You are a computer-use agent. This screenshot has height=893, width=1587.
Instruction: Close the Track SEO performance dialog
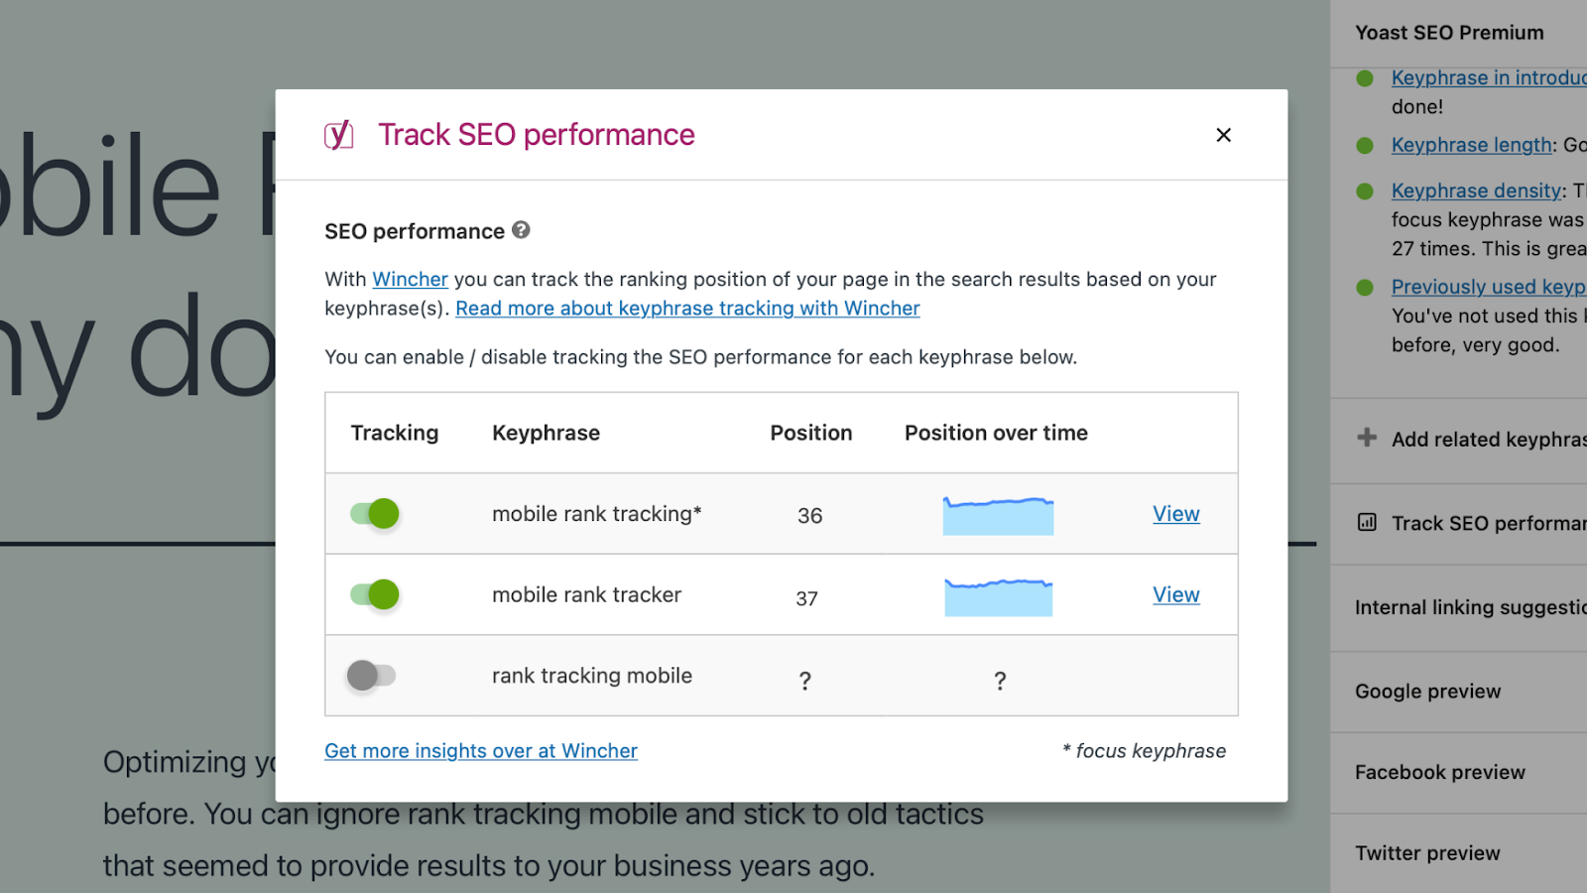tap(1223, 135)
